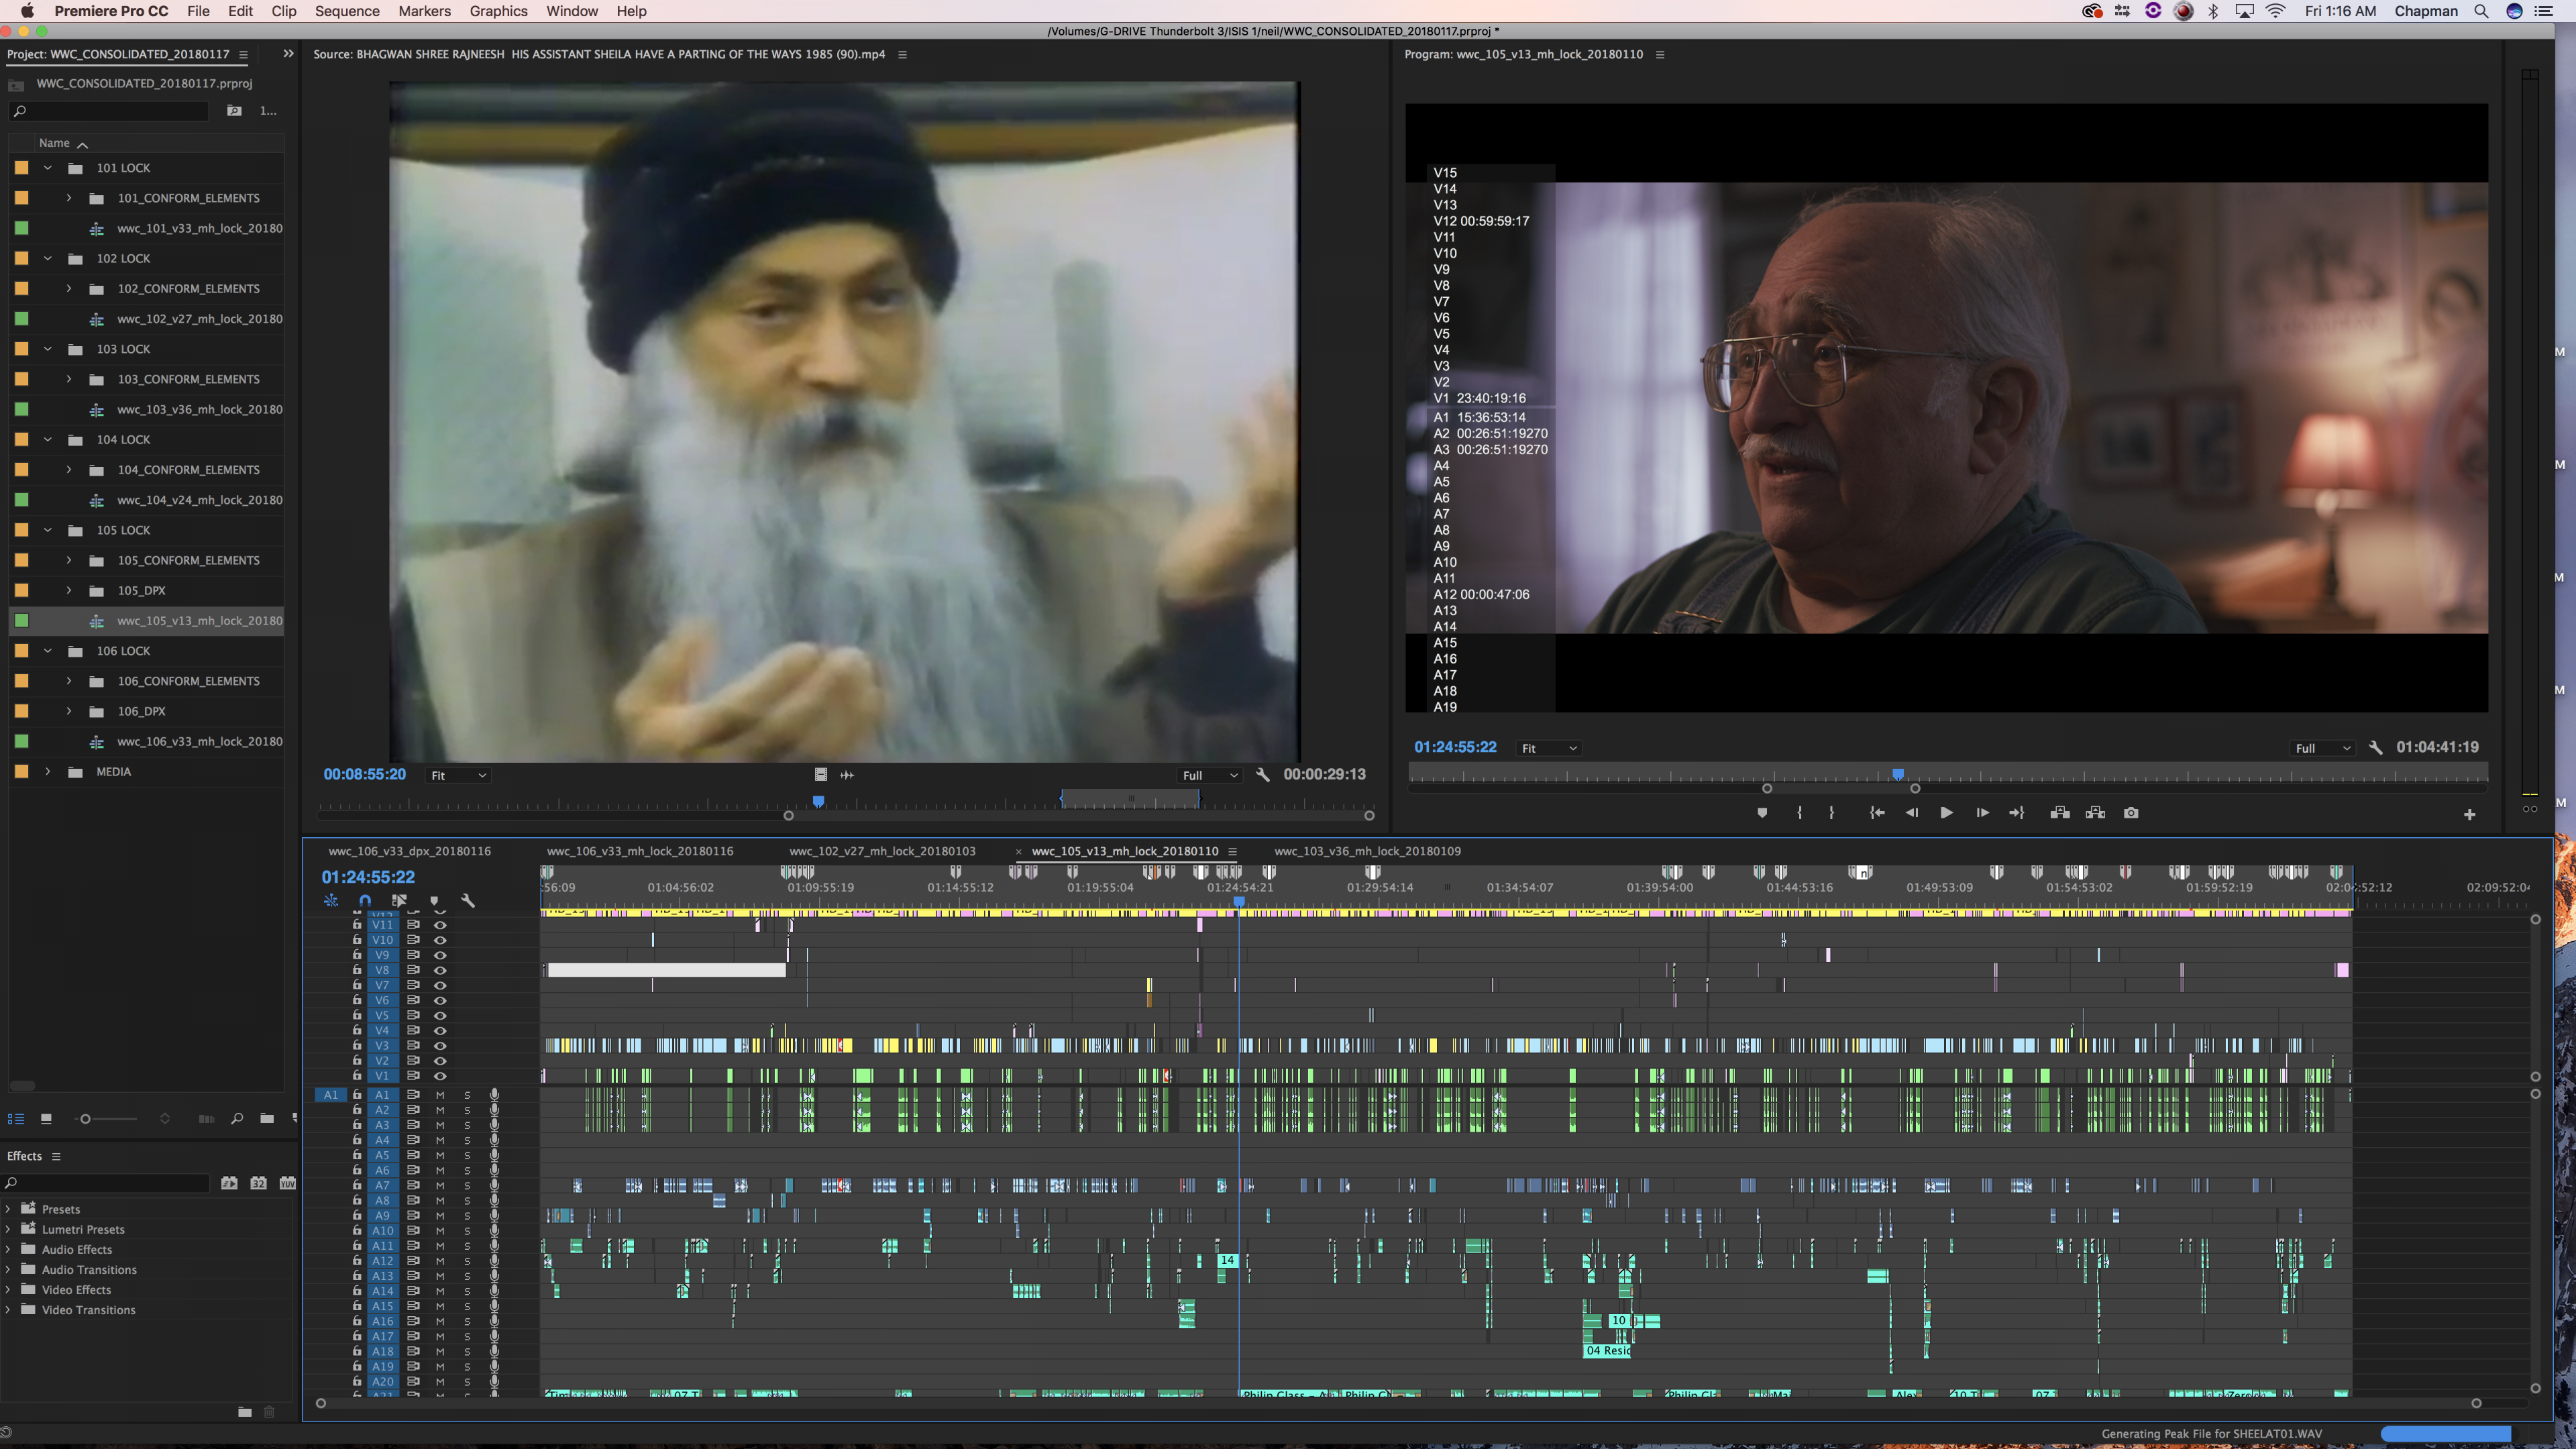This screenshot has height=1449, width=2576.
Task: Create a New Bin in Project panel
Action: click(267, 1119)
